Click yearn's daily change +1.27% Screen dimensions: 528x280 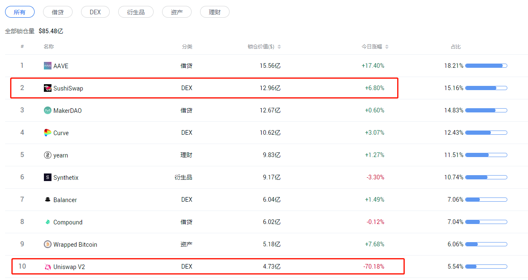click(375, 155)
